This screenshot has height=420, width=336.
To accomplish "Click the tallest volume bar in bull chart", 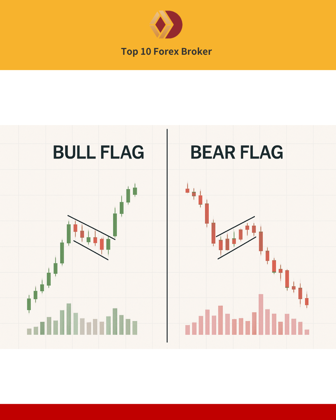I will click(x=69, y=319).
